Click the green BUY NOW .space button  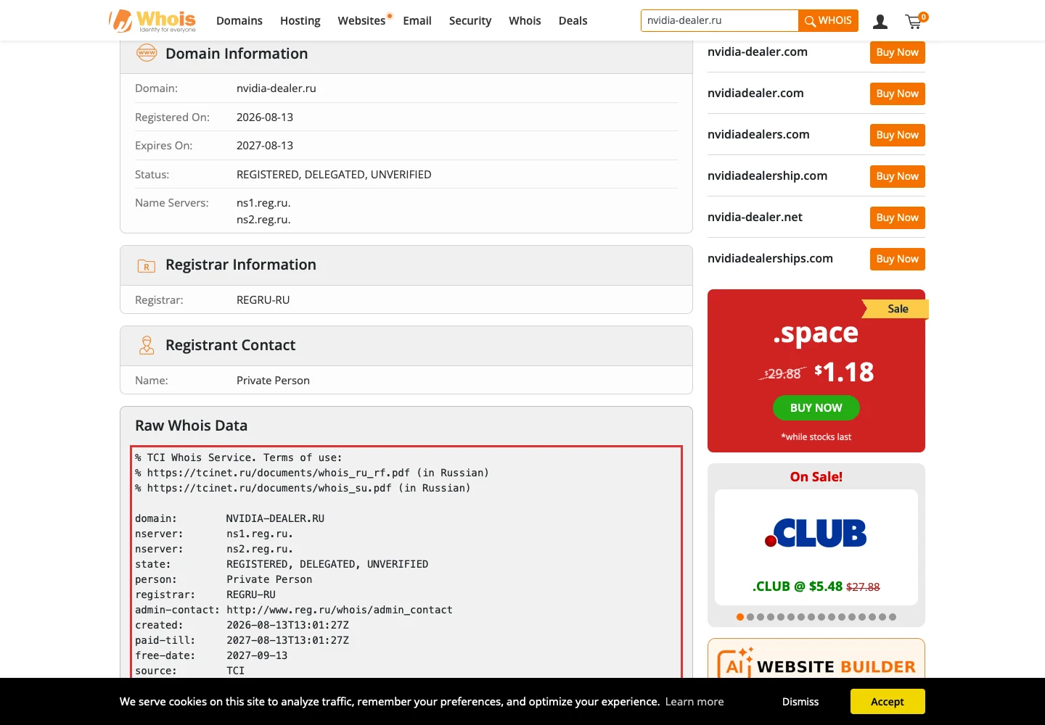click(816, 407)
